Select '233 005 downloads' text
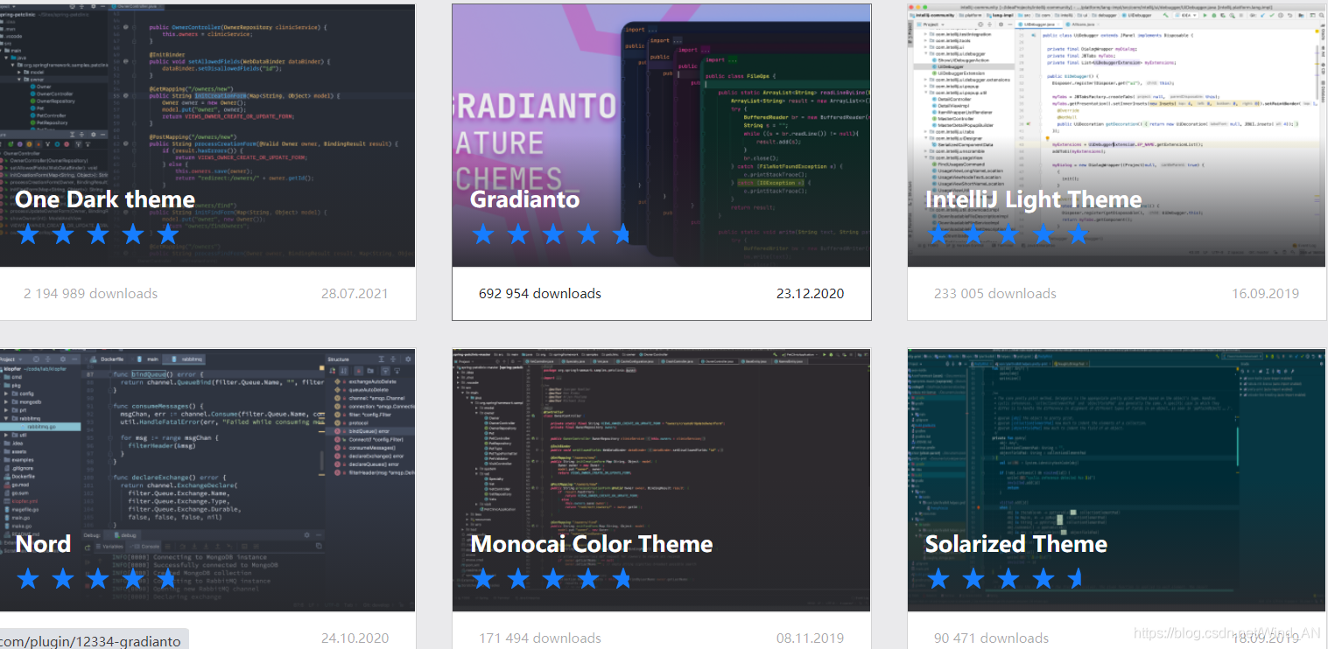 (x=995, y=294)
